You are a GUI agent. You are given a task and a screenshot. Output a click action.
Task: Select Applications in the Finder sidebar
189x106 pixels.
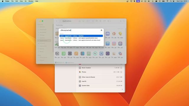[44, 41]
